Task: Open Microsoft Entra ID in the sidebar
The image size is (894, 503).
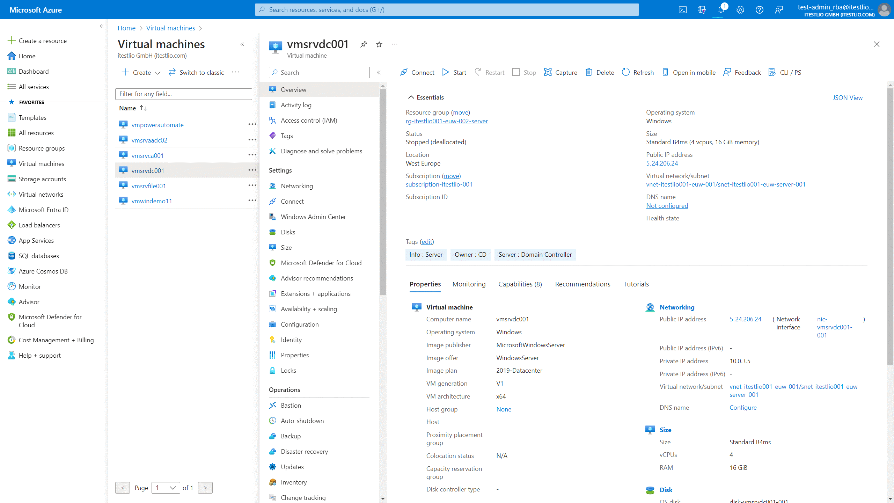Action: (x=43, y=210)
